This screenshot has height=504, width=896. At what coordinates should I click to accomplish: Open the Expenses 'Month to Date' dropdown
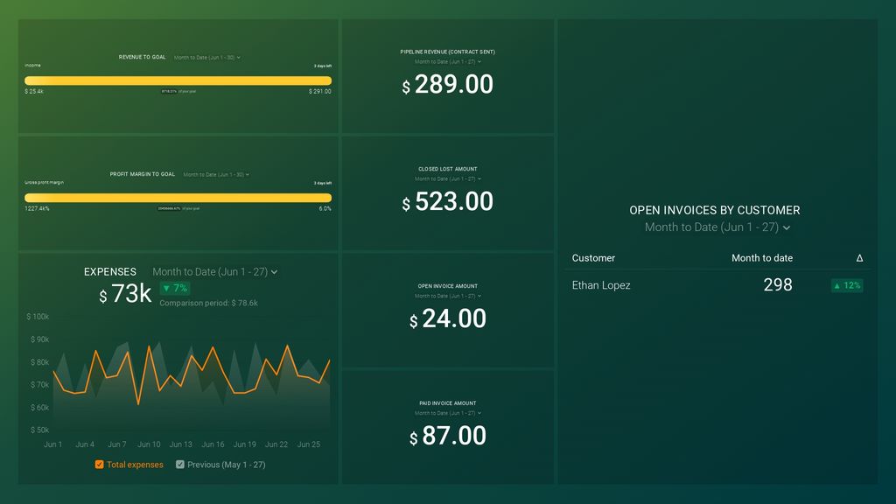point(215,271)
